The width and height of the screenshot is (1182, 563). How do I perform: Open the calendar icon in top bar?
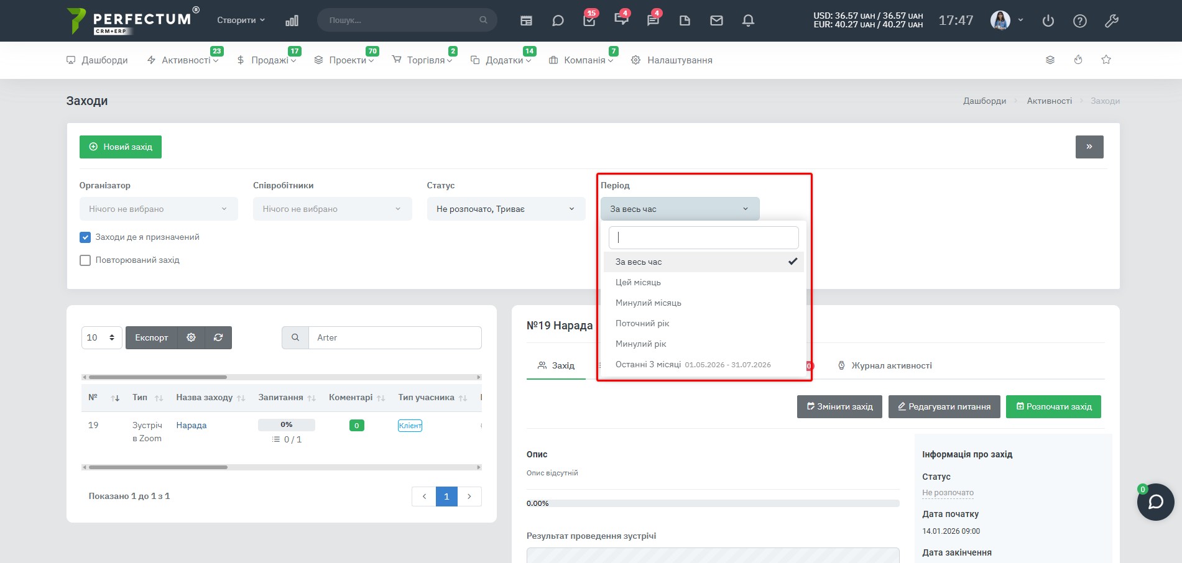click(x=526, y=21)
